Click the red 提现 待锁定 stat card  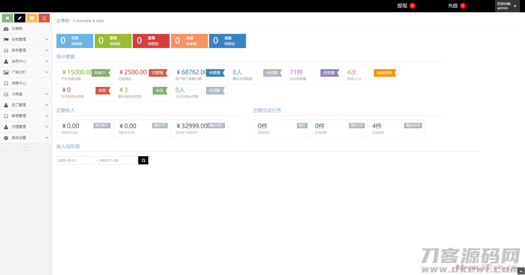pyautogui.click(x=151, y=41)
